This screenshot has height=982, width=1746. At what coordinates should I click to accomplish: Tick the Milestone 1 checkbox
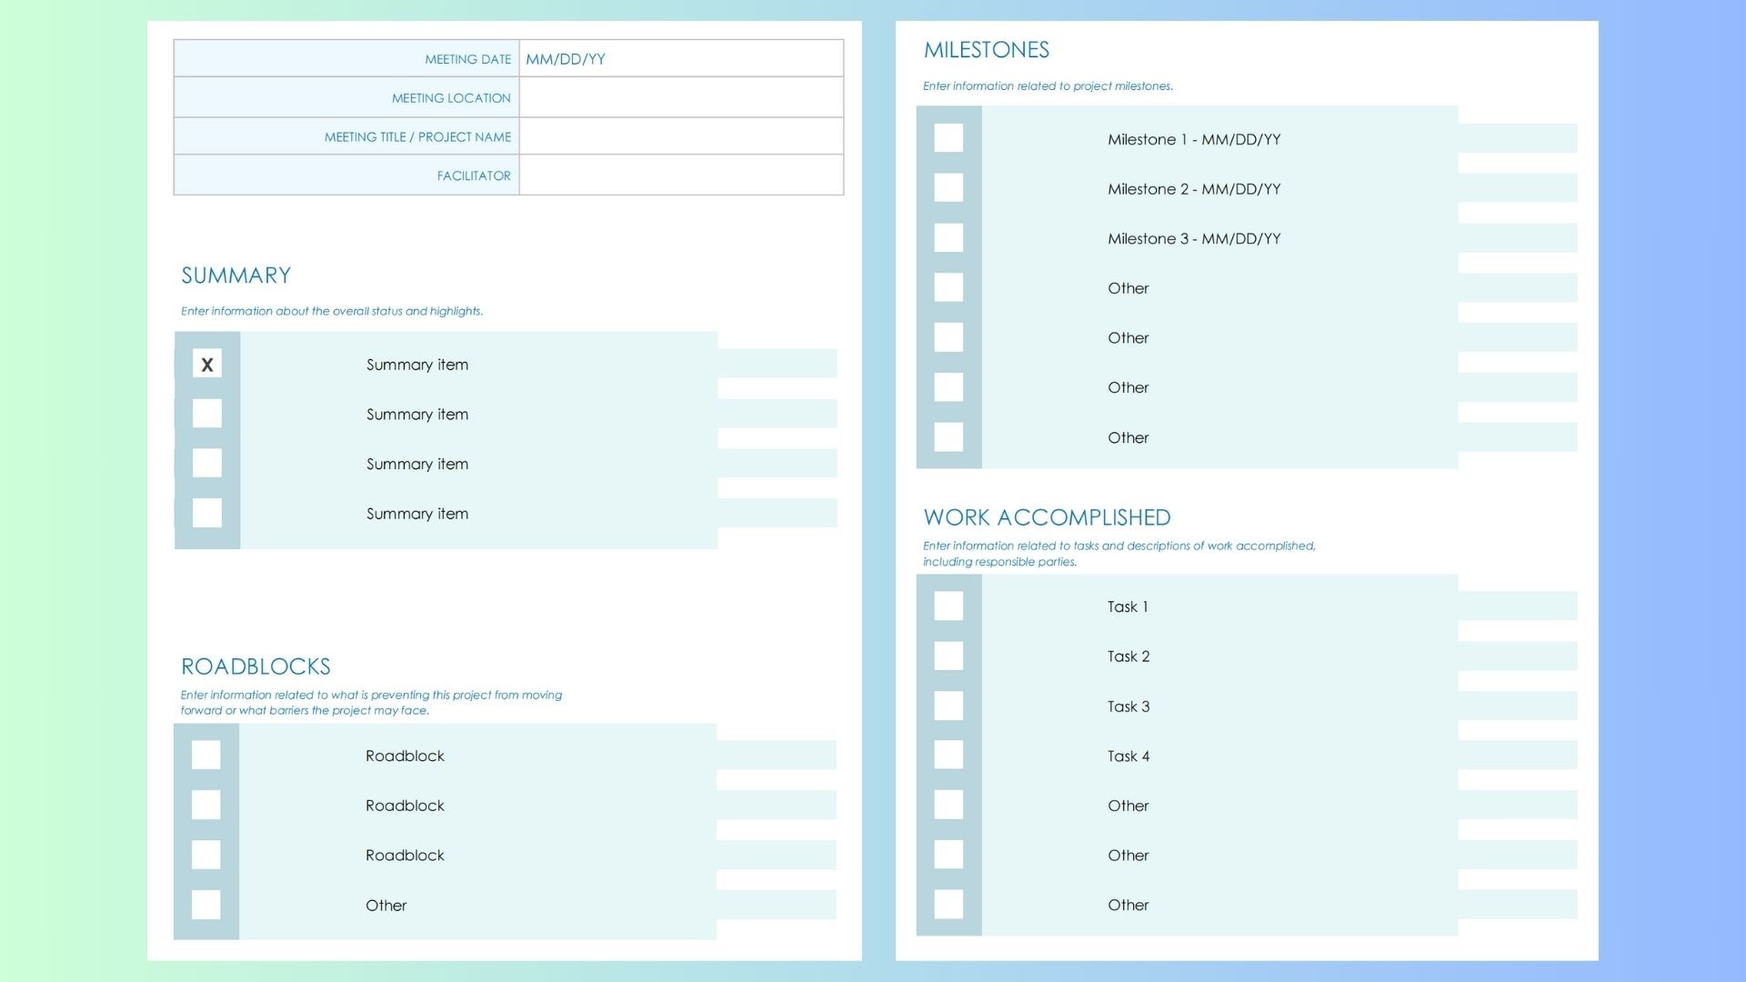pyautogui.click(x=948, y=138)
